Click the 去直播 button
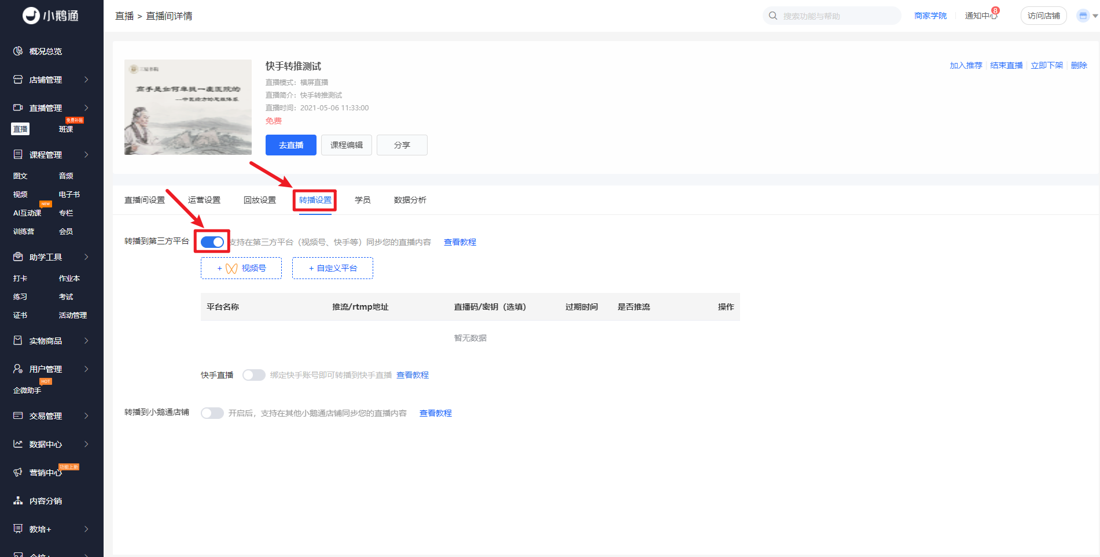 291,145
